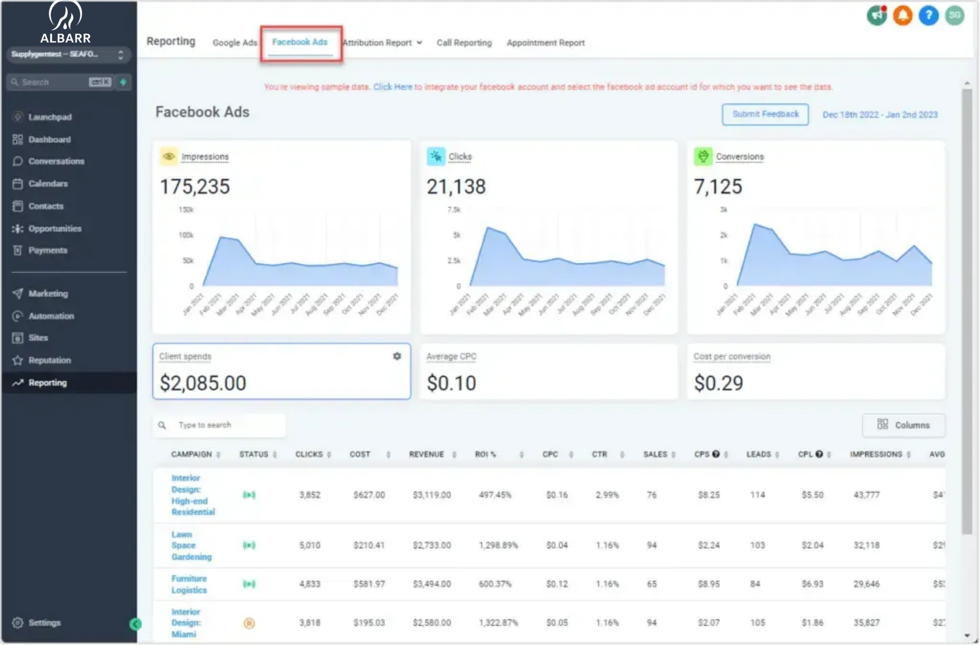Open Opportunities in the sidebar
The width and height of the screenshot is (980, 645).
click(55, 228)
